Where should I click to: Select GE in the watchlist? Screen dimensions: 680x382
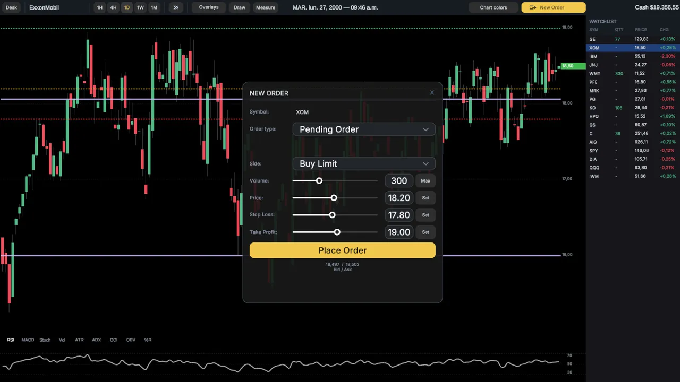[633, 39]
